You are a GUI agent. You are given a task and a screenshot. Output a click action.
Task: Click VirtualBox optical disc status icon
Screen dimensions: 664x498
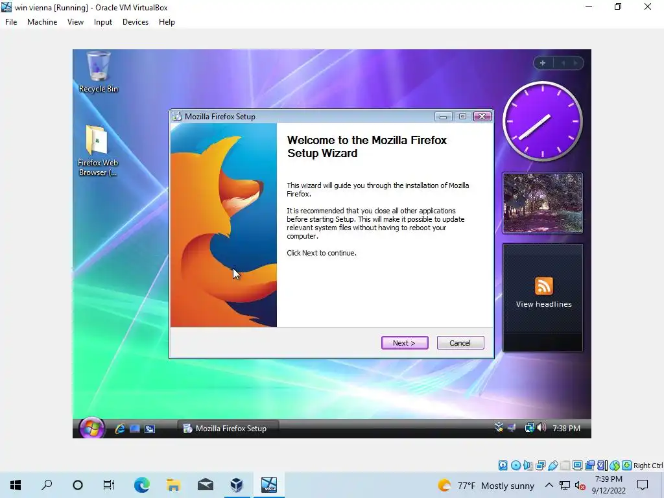[516, 466]
